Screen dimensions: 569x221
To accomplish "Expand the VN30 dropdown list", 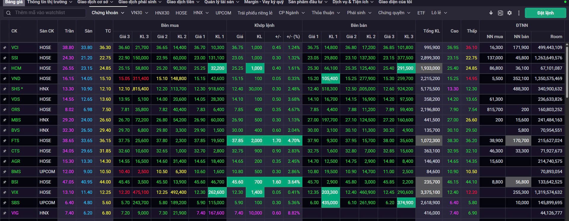I will click(x=139, y=13).
